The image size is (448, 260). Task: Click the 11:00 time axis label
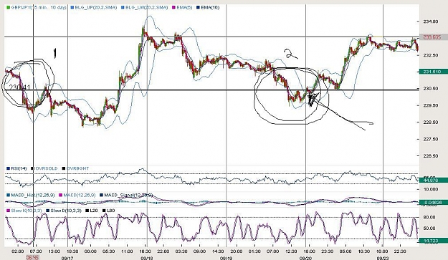pos(127,251)
